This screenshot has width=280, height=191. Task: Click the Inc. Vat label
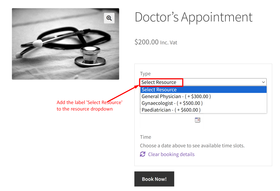coord(168,43)
